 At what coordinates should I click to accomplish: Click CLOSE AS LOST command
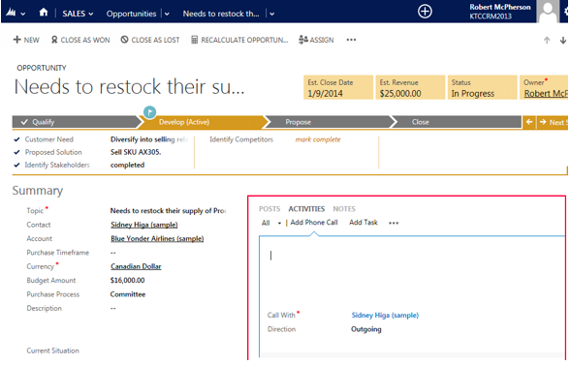(150, 40)
